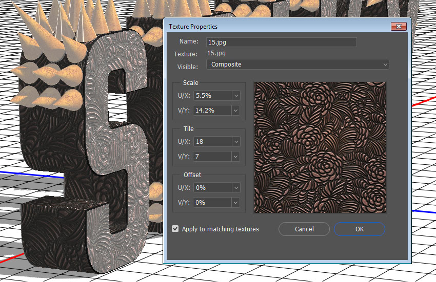
Task: Expand the Offset U/X dropdown arrow
Action: pos(236,188)
